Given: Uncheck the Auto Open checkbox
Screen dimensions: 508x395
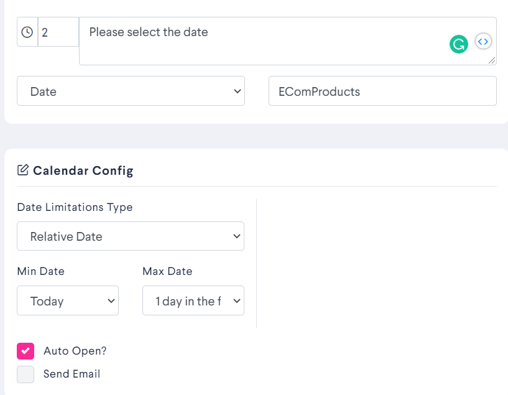Looking at the screenshot, I should click(25, 351).
